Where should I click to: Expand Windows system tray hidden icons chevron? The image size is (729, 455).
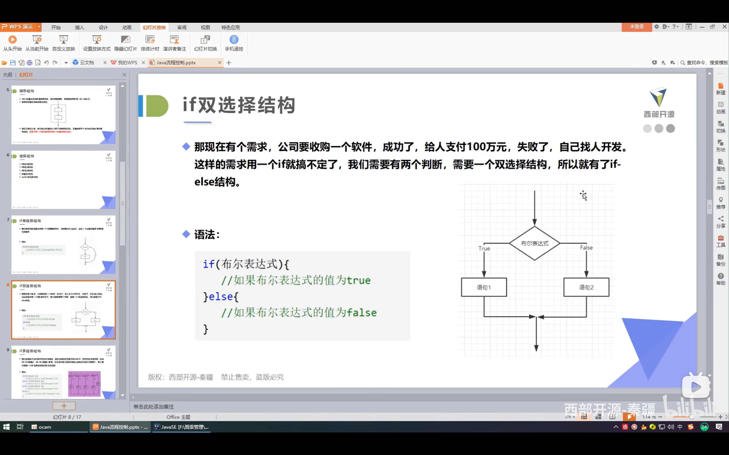(616, 427)
